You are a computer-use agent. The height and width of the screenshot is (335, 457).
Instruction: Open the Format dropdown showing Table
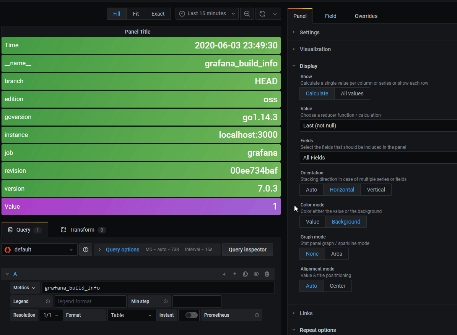[131, 315]
